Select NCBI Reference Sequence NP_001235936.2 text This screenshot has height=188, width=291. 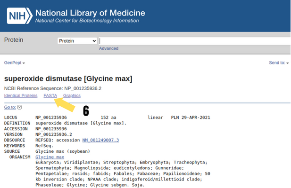tap(53, 88)
